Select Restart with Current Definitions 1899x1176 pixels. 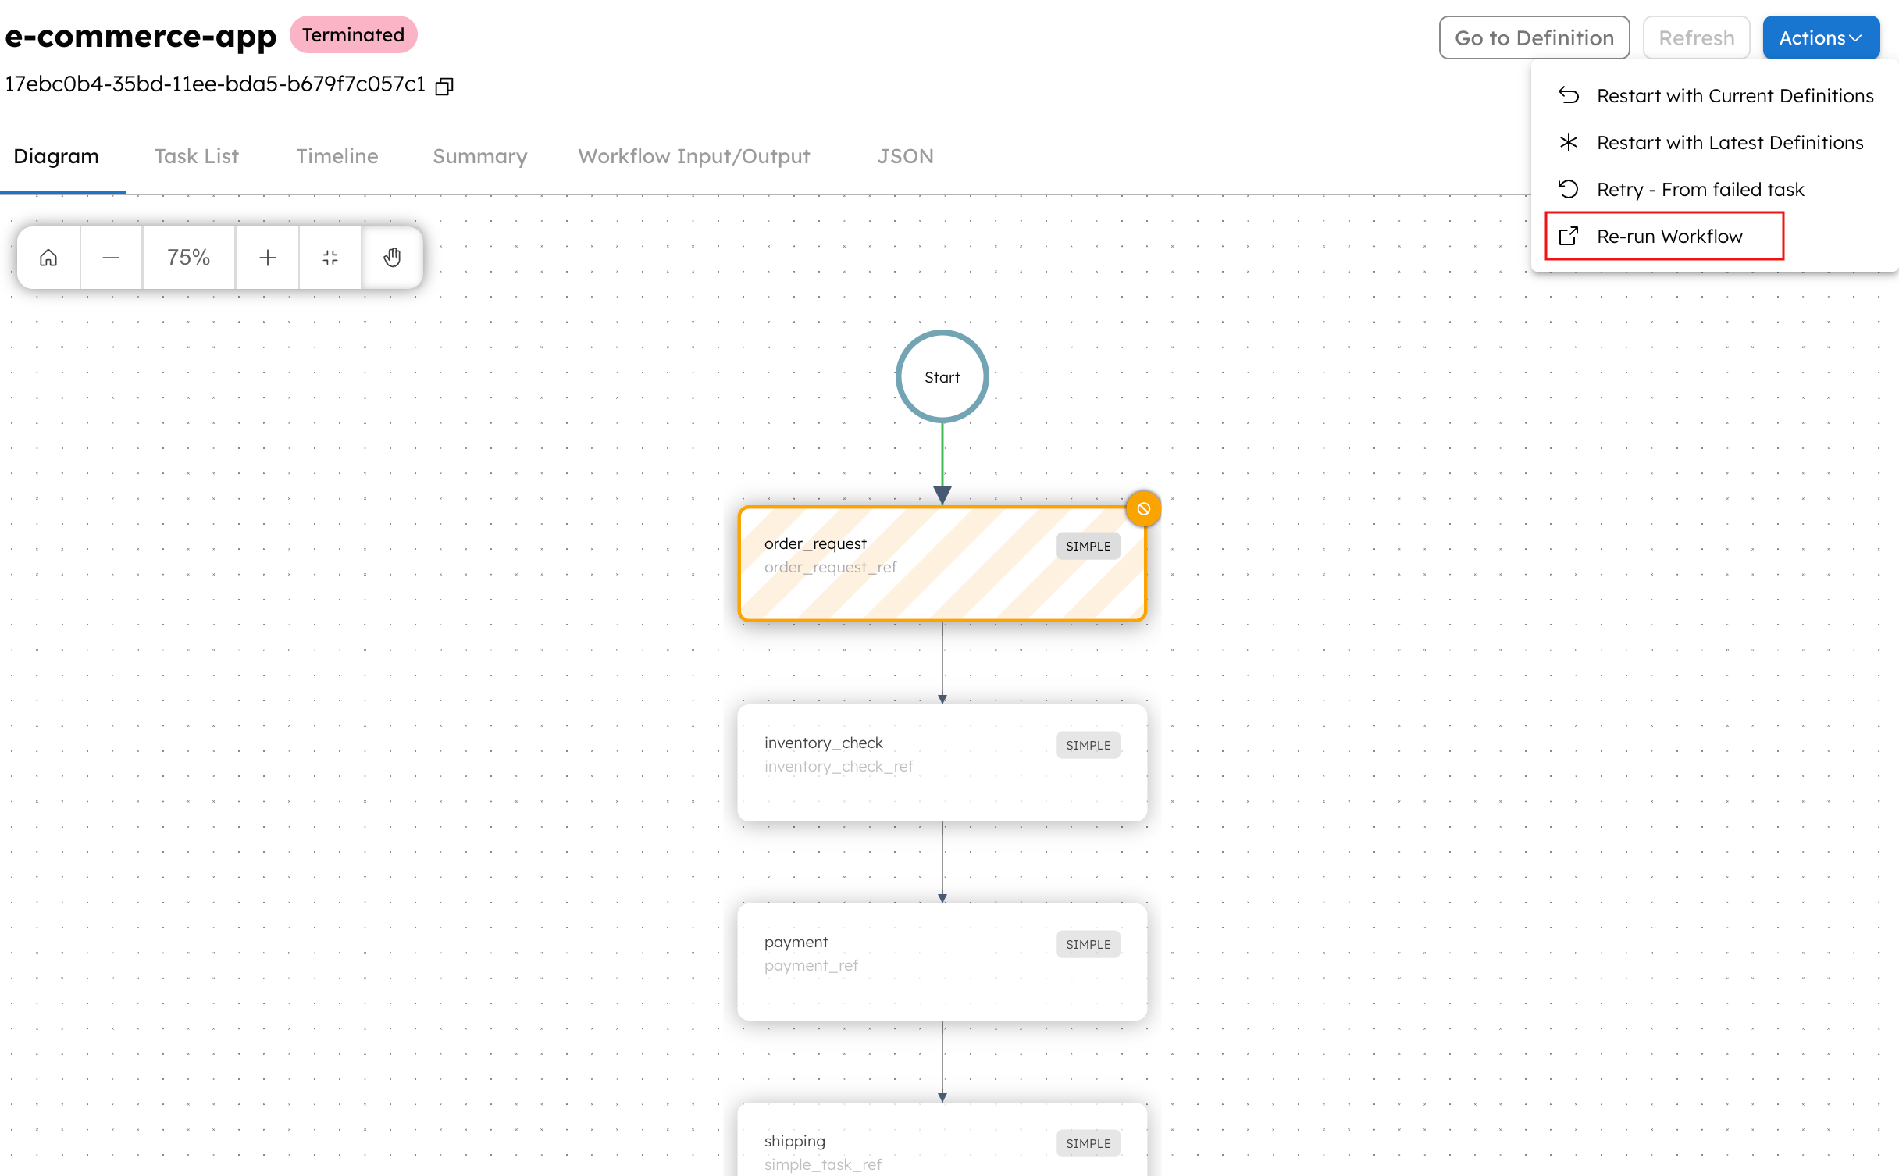point(1716,95)
